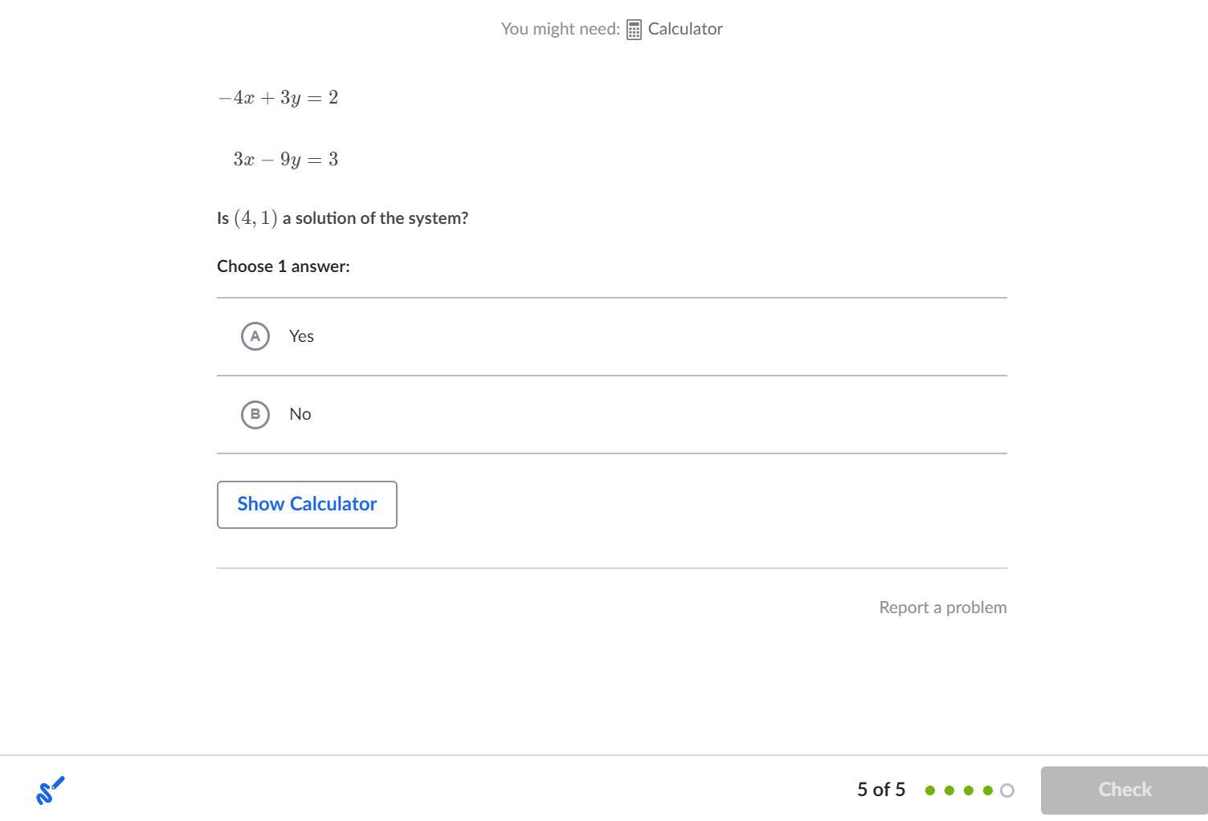This screenshot has height=821, width=1208.
Task: Click the first green progress dot
Action: [x=930, y=791]
